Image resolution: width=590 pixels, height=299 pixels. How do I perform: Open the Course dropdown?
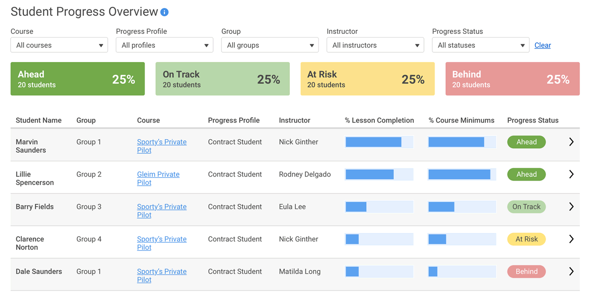(59, 45)
